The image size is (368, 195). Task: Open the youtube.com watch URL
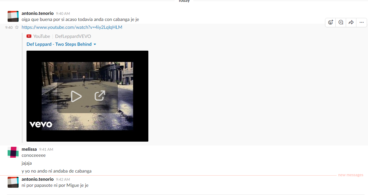pyautogui.click(x=72, y=27)
